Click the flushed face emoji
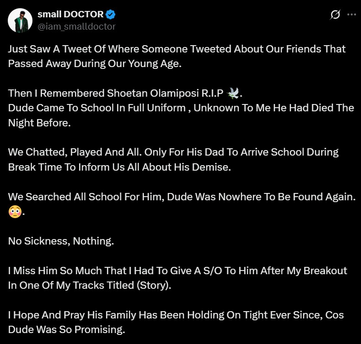 coord(15,212)
